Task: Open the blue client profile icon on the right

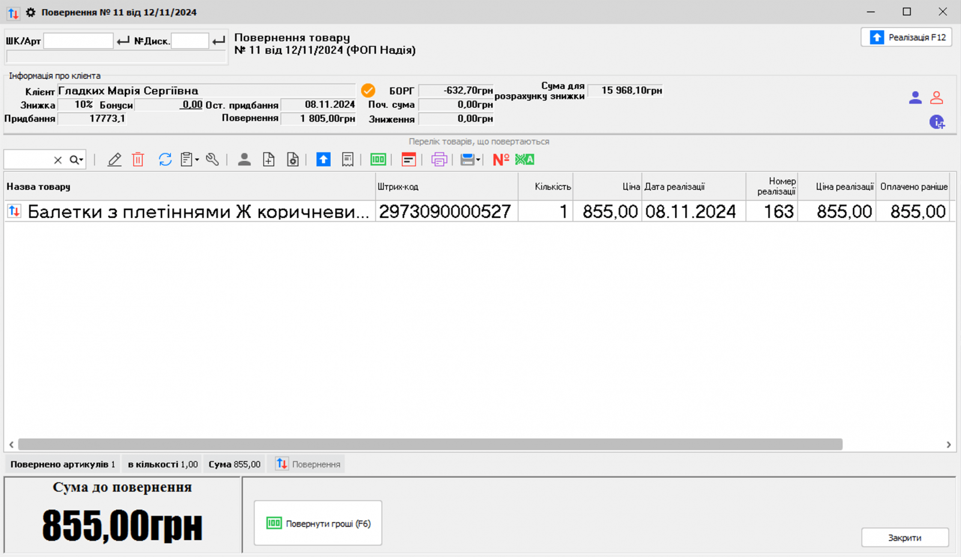Action: coord(915,98)
